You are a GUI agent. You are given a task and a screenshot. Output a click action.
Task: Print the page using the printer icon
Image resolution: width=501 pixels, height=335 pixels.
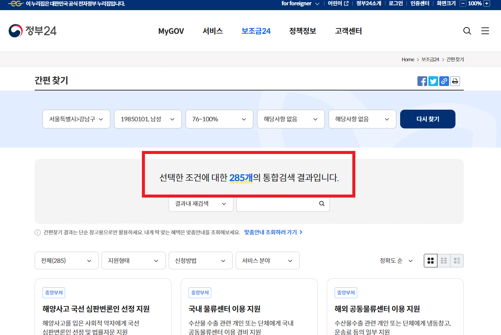[x=455, y=81]
